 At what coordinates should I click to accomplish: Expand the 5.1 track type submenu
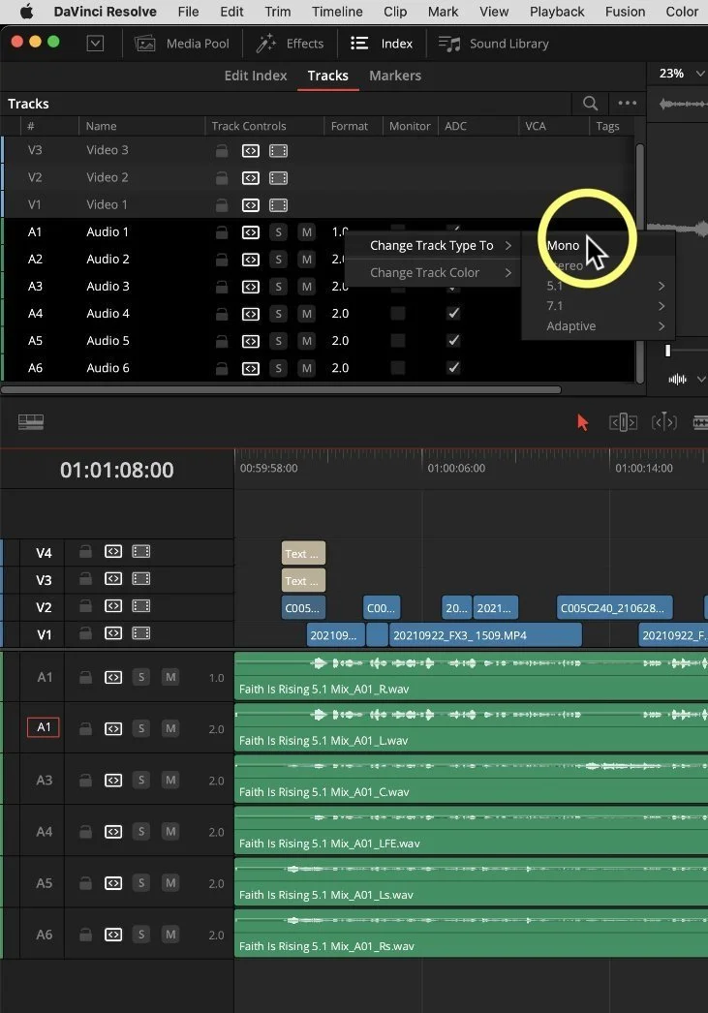[x=599, y=286]
